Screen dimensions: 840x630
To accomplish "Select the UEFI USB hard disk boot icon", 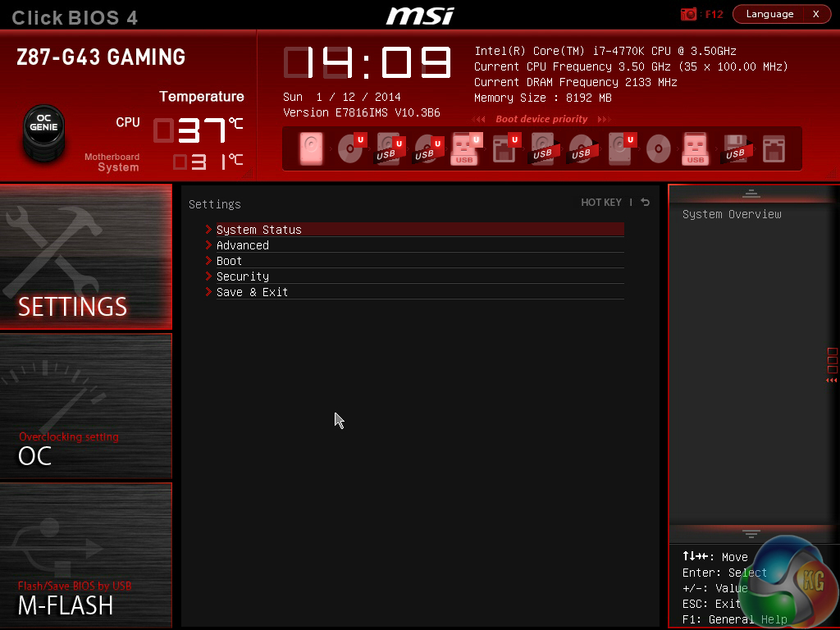I will tap(390, 148).
